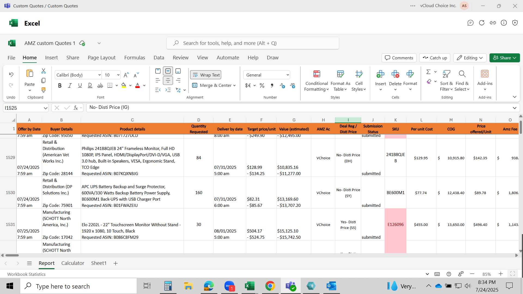Image resolution: width=523 pixels, height=294 pixels.
Task: Click the Insert cells icon
Action: coord(380,74)
